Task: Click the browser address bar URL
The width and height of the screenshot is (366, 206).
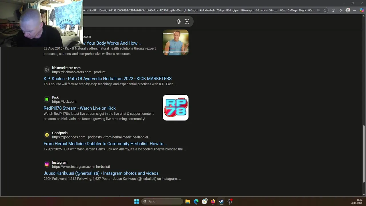Action: [199, 10]
